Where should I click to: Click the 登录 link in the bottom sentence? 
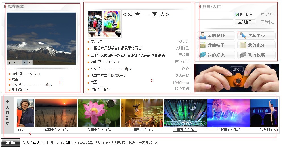[71, 142]
